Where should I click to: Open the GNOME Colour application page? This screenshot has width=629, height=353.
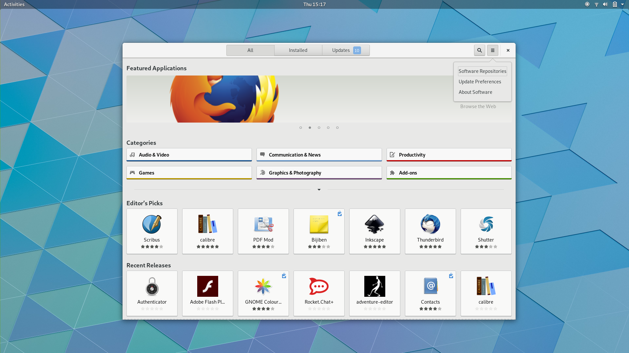tap(263, 293)
